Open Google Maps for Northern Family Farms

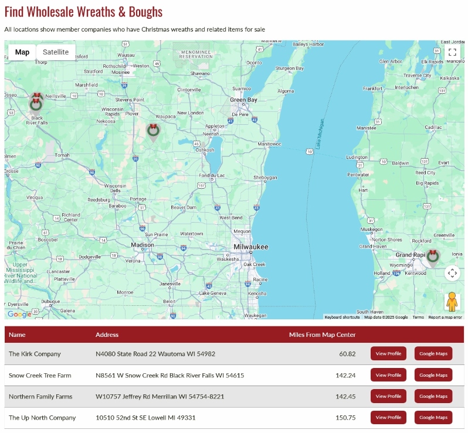tap(433, 396)
